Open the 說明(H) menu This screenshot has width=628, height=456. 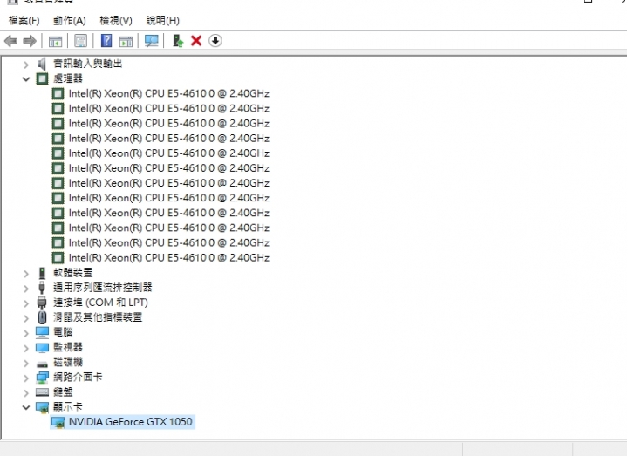pyautogui.click(x=162, y=20)
